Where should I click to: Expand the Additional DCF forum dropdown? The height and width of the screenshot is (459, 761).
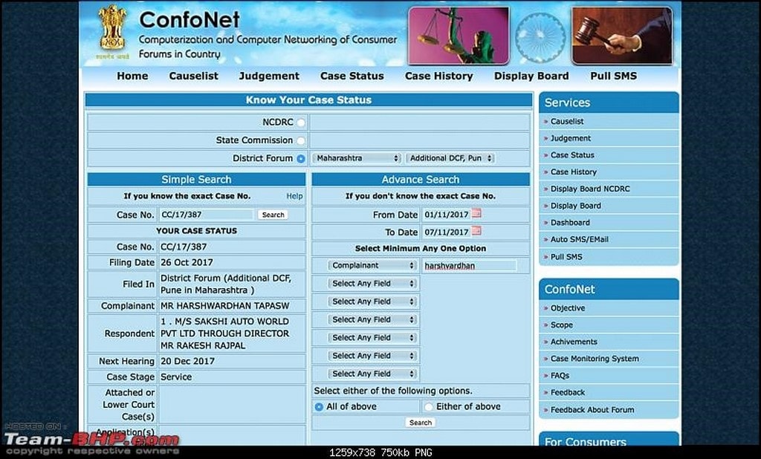450,158
